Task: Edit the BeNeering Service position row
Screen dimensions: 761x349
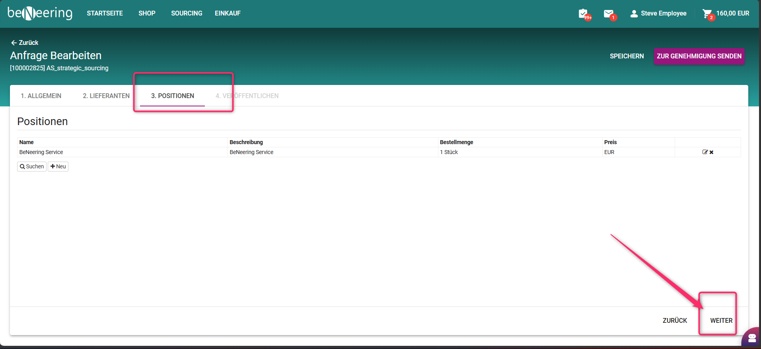Action: point(705,152)
